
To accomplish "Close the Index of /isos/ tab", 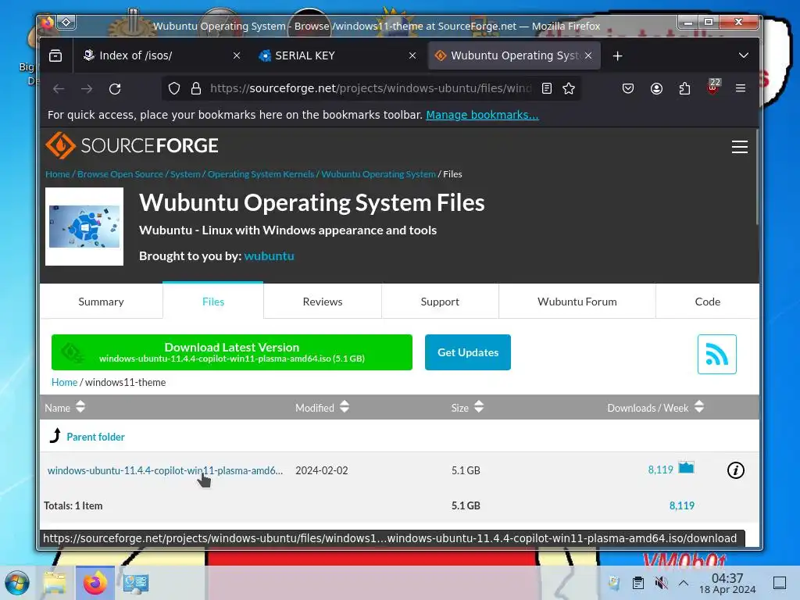I will [237, 55].
